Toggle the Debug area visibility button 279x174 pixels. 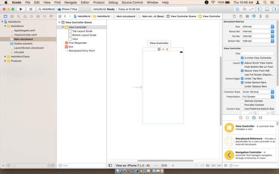point(267,9)
